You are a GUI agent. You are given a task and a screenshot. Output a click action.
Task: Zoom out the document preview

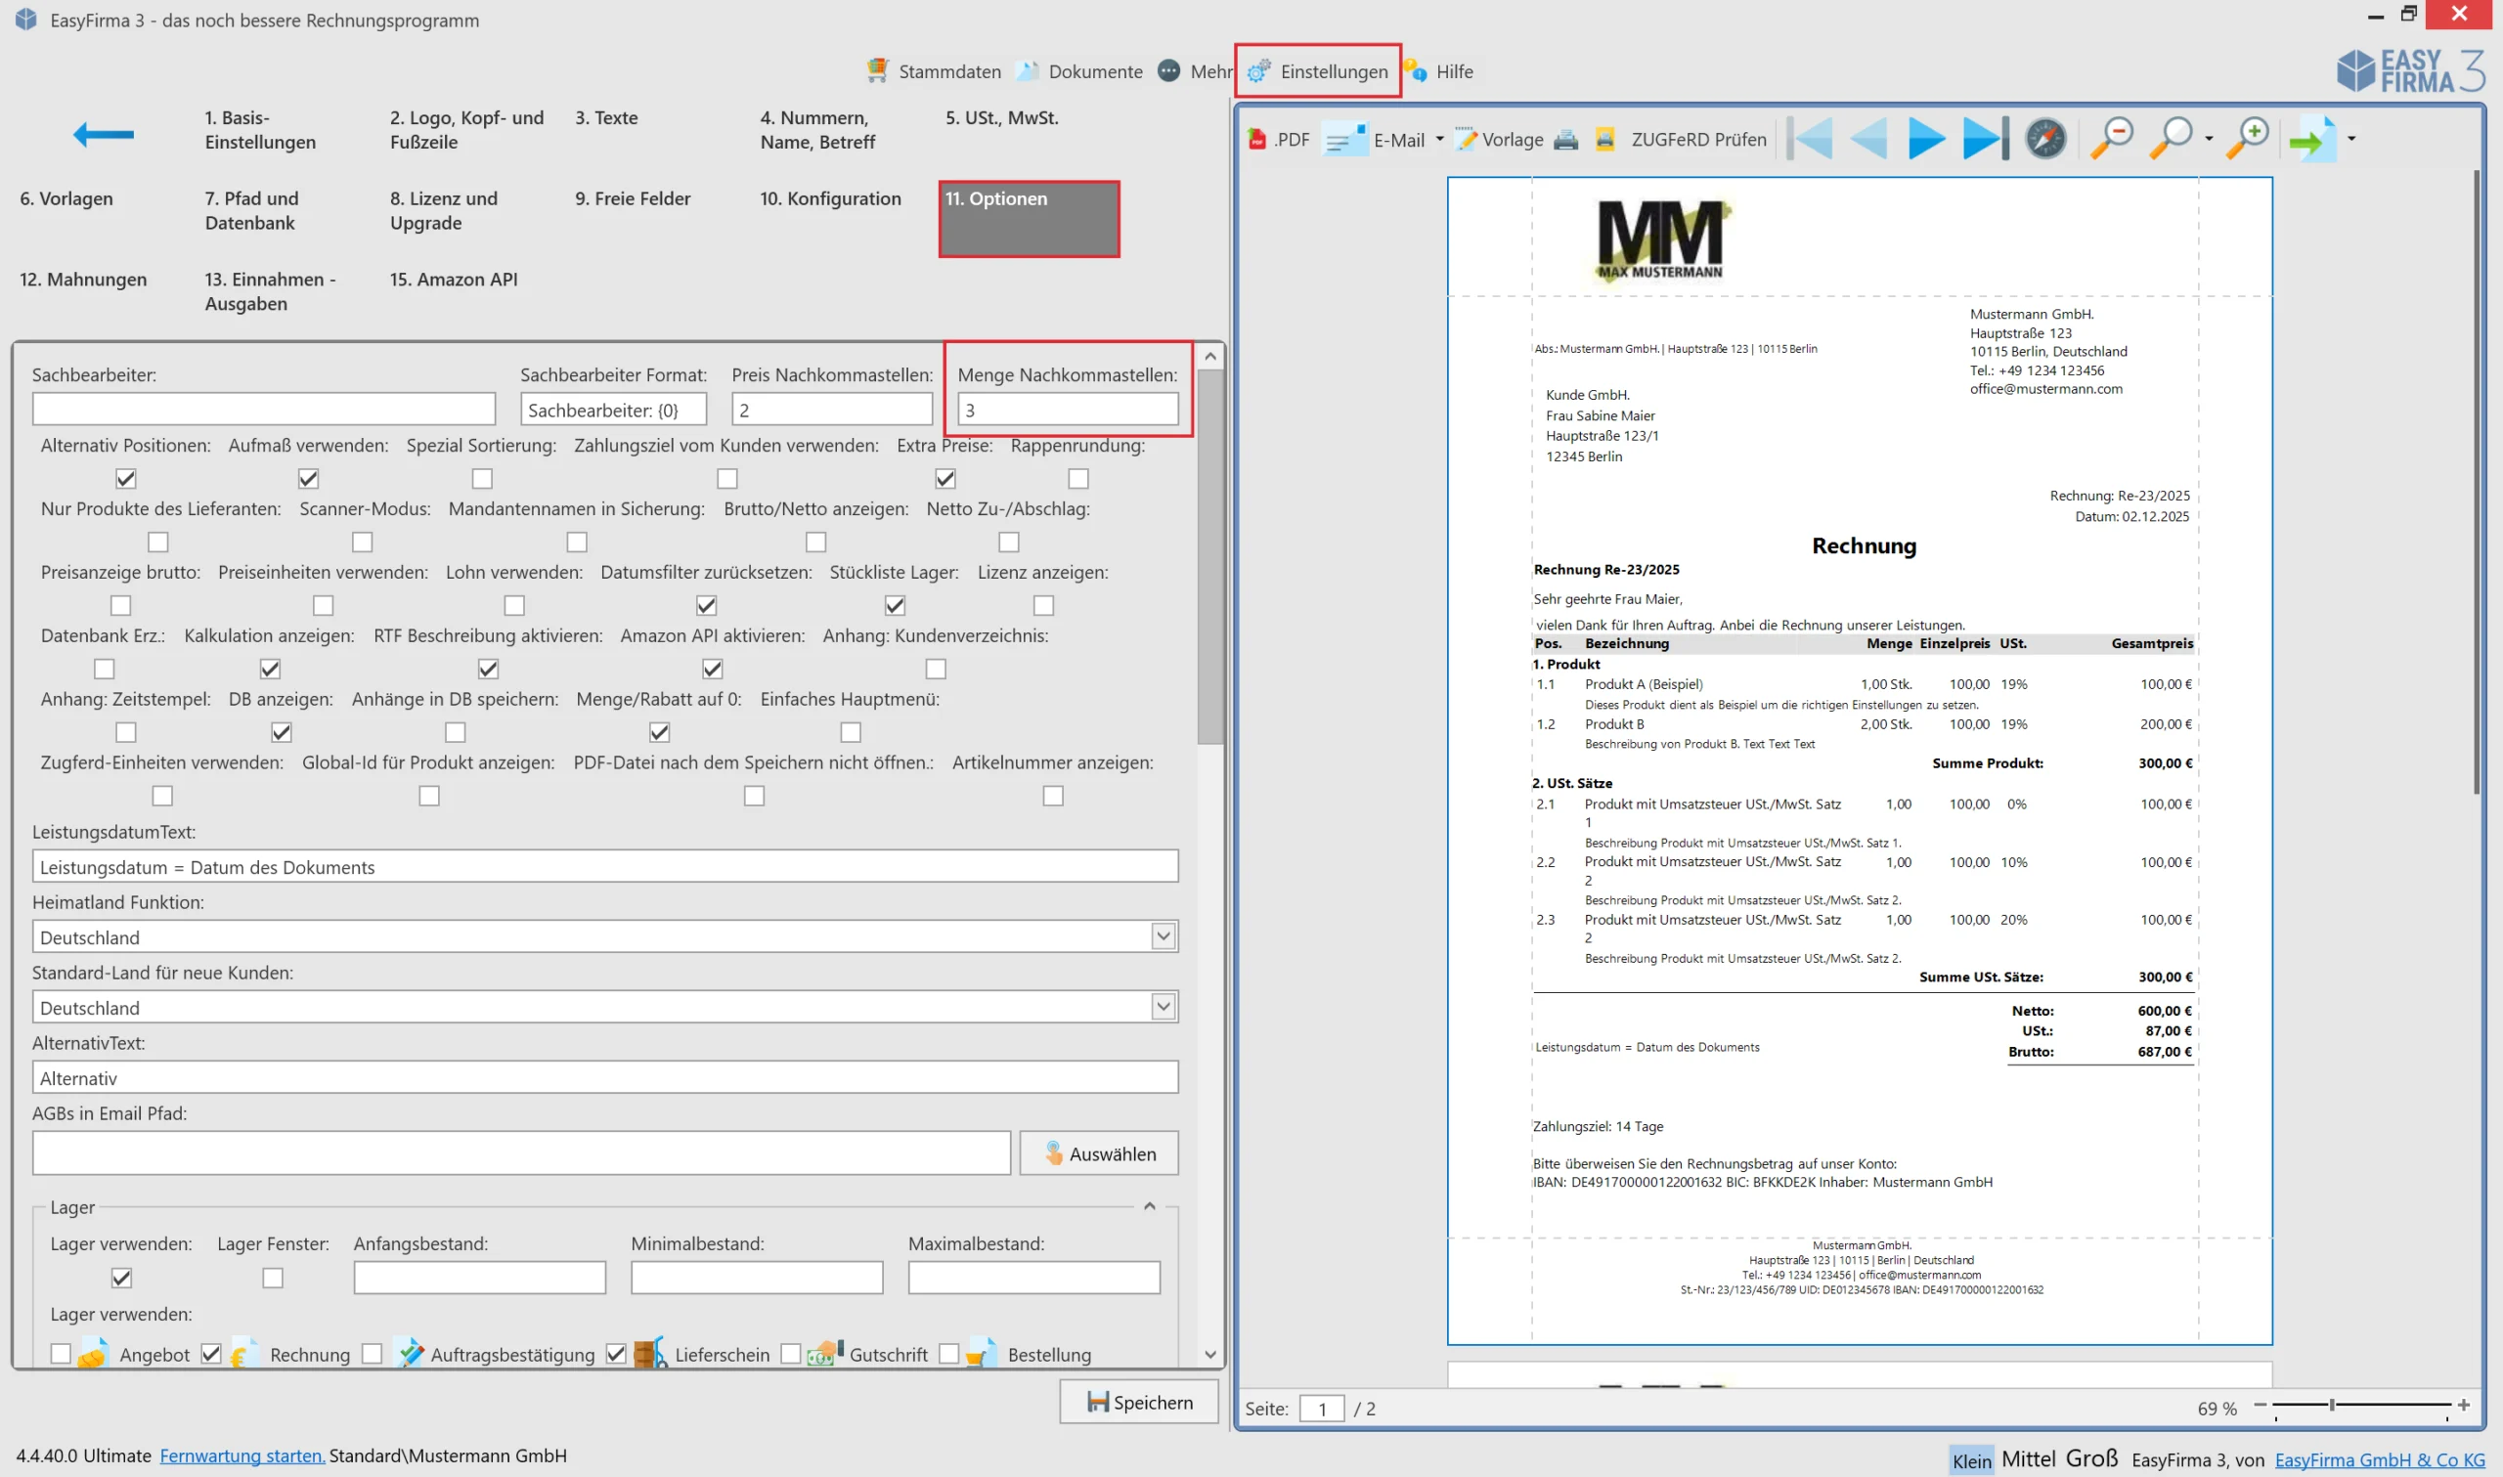[2110, 139]
